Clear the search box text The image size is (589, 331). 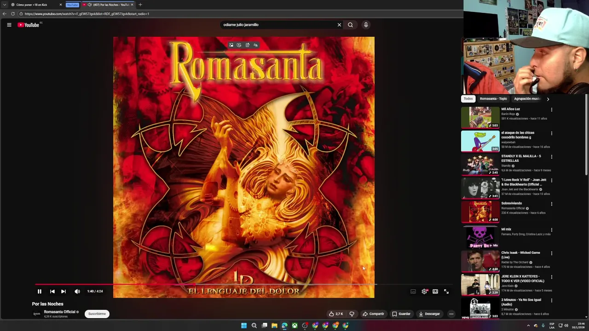pos(339,25)
